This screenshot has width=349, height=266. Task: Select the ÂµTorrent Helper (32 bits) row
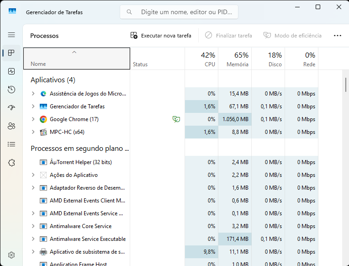click(x=170, y=162)
